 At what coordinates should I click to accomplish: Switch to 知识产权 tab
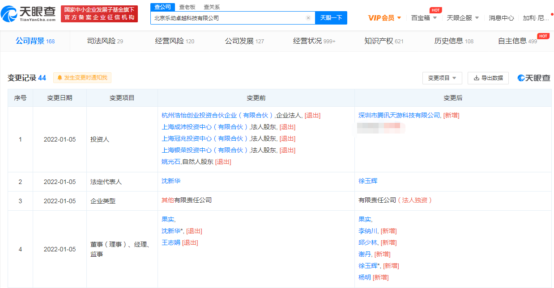384,41
